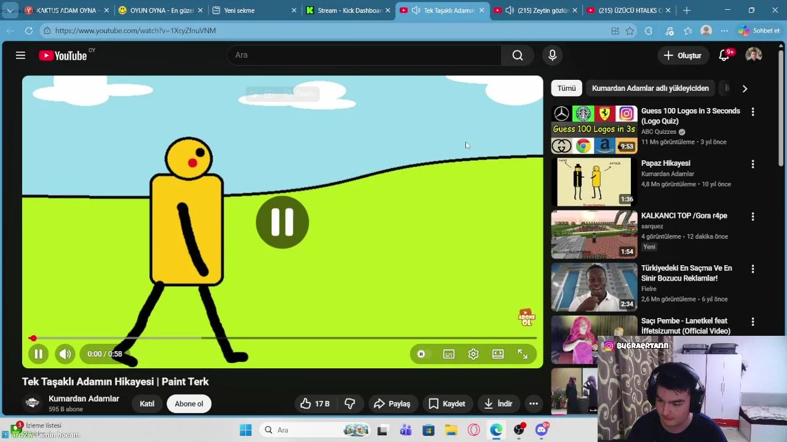Save video with Kaydet button
Viewport: 787px width, 442px height.
pyautogui.click(x=447, y=403)
